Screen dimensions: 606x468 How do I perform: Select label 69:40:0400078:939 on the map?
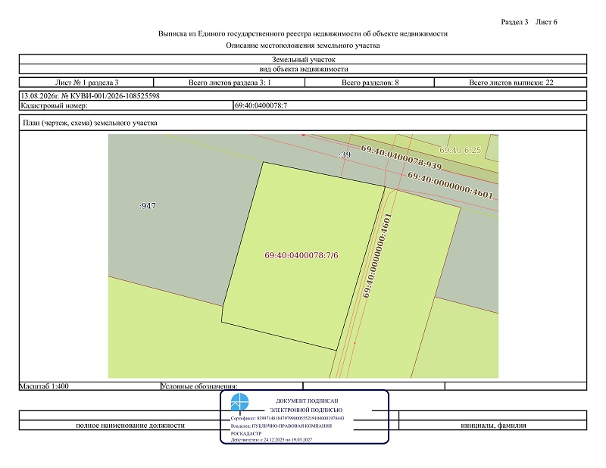[x=401, y=158]
